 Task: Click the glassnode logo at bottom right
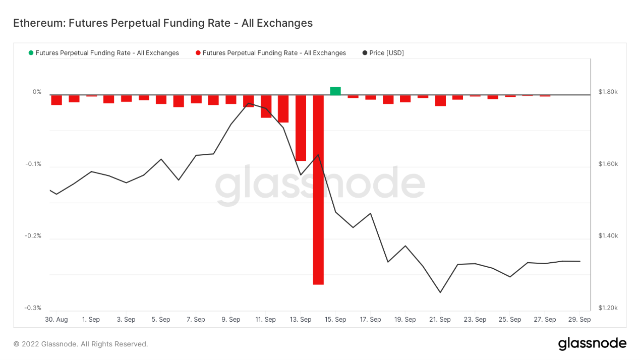tap(592, 344)
